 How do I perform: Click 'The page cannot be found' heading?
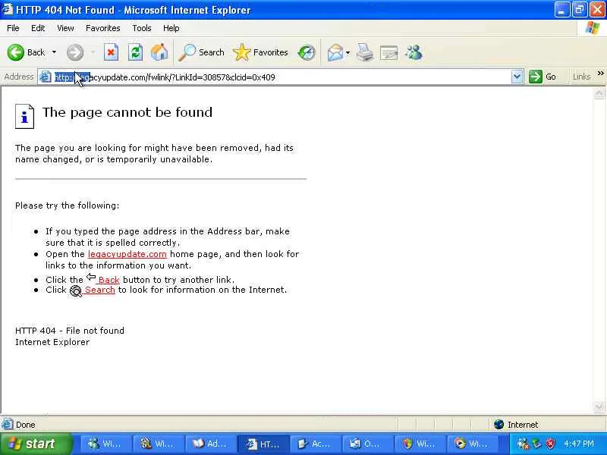(x=127, y=112)
